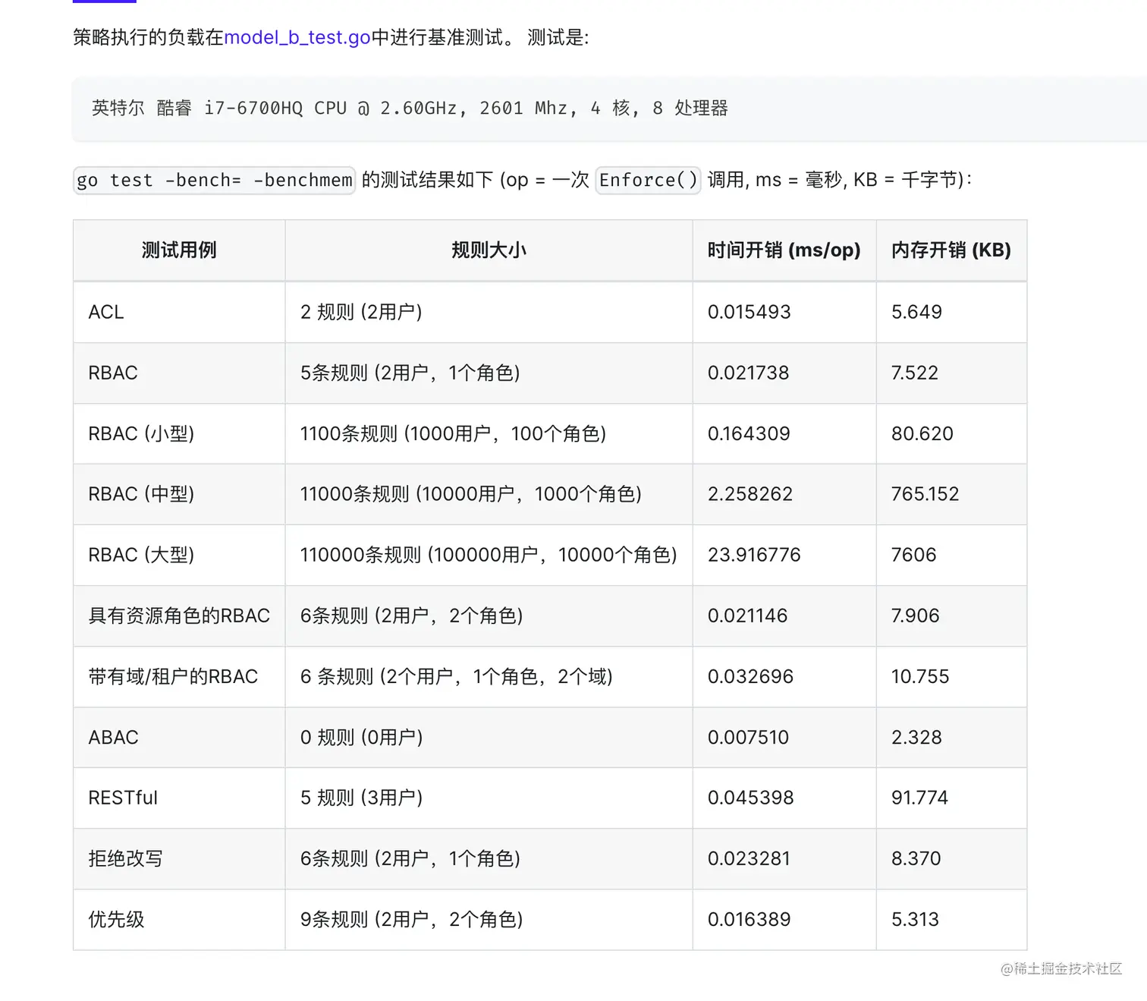This screenshot has width=1147, height=1001.
Task: Click the 91.774 memory value
Action: (919, 798)
